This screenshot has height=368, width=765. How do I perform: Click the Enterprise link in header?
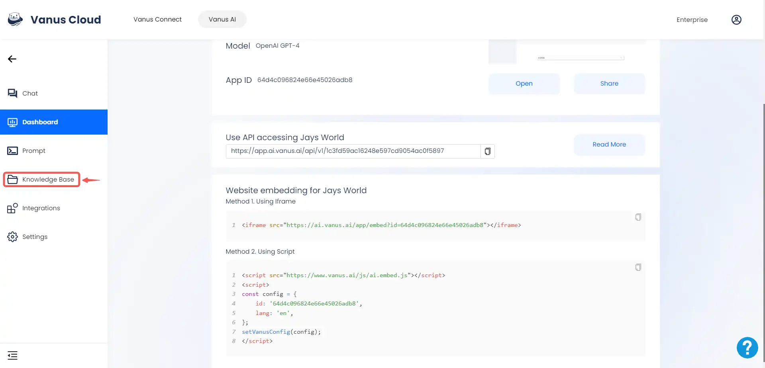[x=692, y=20]
